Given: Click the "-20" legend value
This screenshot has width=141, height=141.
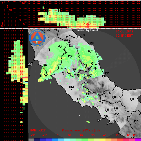Looking at the screenshot, I should click(x=33, y=135).
